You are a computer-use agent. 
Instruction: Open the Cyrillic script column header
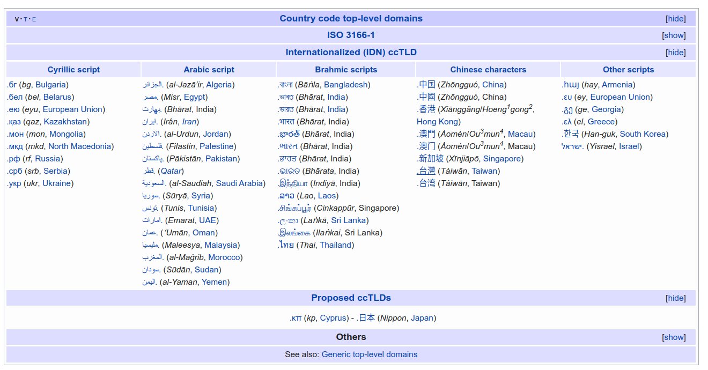pyautogui.click(x=73, y=70)
